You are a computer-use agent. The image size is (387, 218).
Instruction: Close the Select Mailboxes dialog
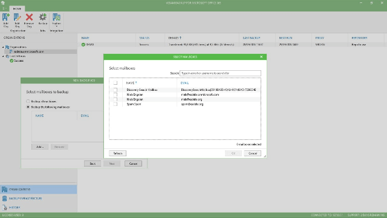click(261, 57)
